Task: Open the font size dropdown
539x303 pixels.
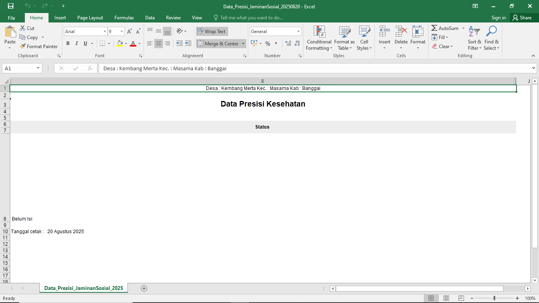Action: 122,32
